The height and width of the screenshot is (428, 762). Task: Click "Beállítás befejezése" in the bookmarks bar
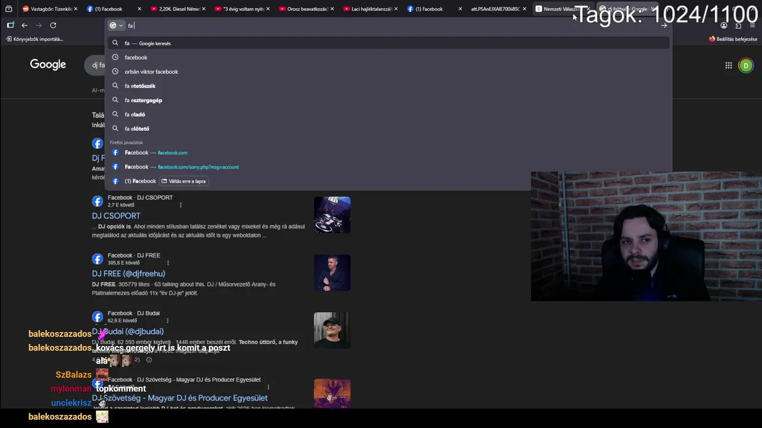(733, 39)
